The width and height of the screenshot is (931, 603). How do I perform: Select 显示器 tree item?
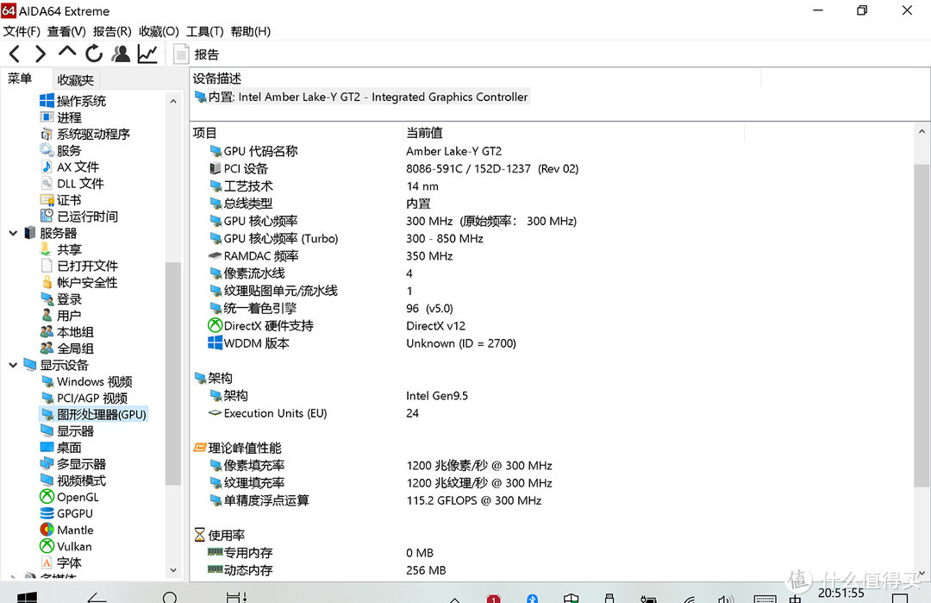(x=66, y=430)
